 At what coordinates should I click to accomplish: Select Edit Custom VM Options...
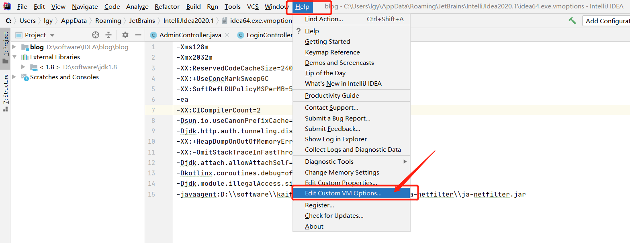pos(351,193)
